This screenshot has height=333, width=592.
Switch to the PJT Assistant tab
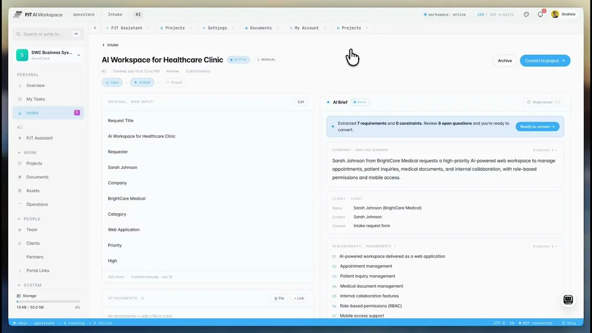click(127, 28)
